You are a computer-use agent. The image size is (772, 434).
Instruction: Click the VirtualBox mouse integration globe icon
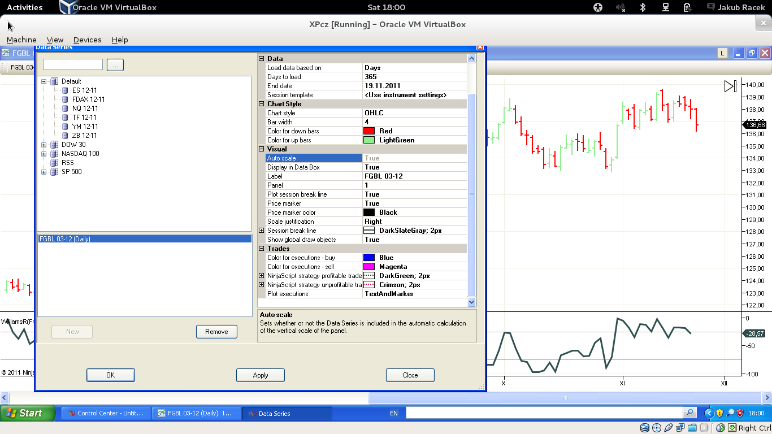[x=721, y=428]
